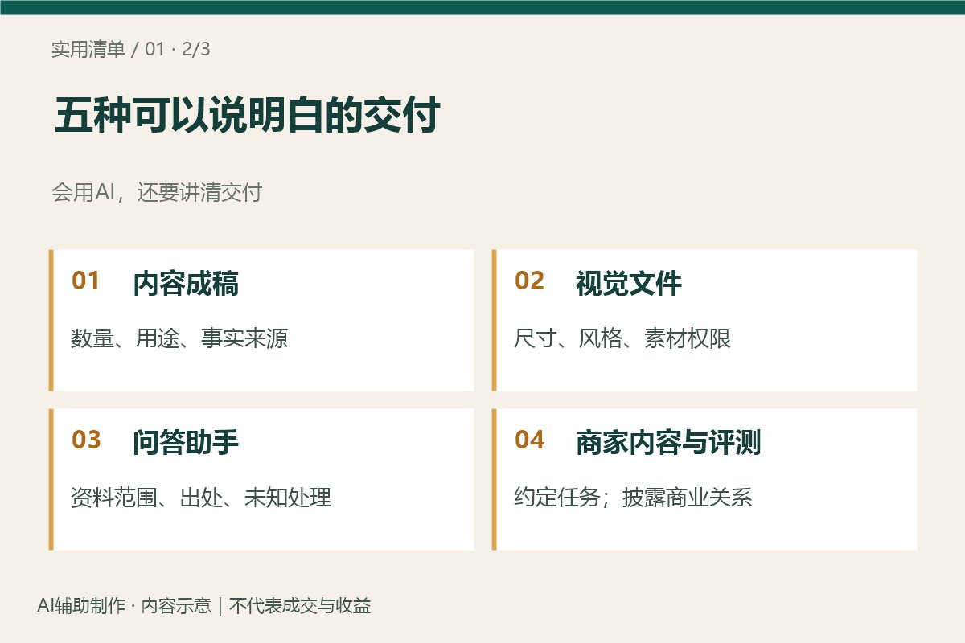Click the subtitle "会用AI，还要讲清交付"
965x643 pixels.
[157, 193]
